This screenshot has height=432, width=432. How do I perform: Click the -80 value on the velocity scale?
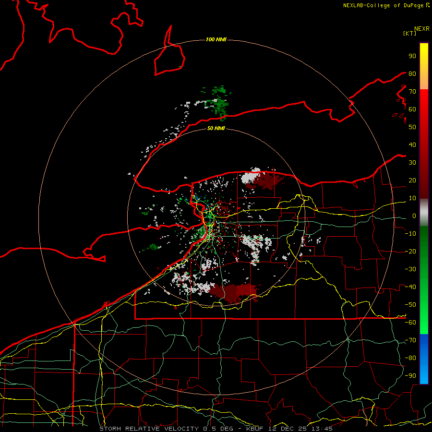pos(410,358)
